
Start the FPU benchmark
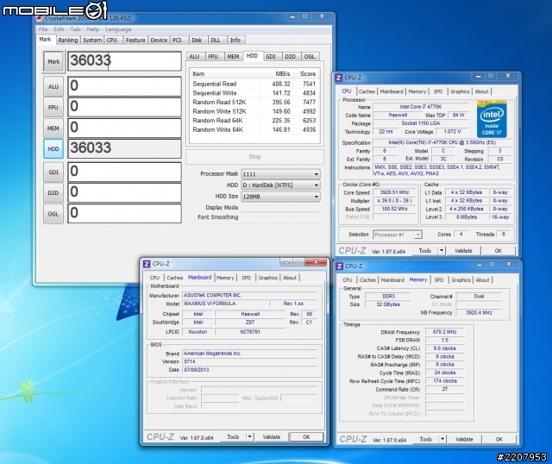click(x=53, y=107)
